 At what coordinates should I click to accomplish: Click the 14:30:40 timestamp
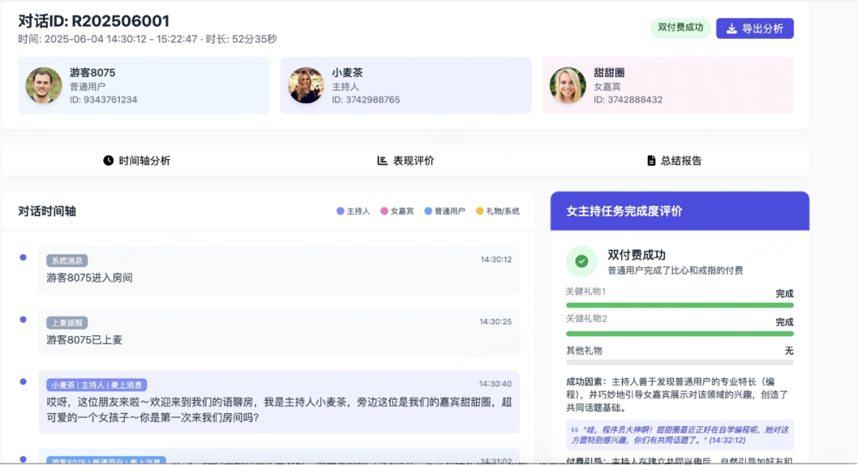tap(495, 383)
